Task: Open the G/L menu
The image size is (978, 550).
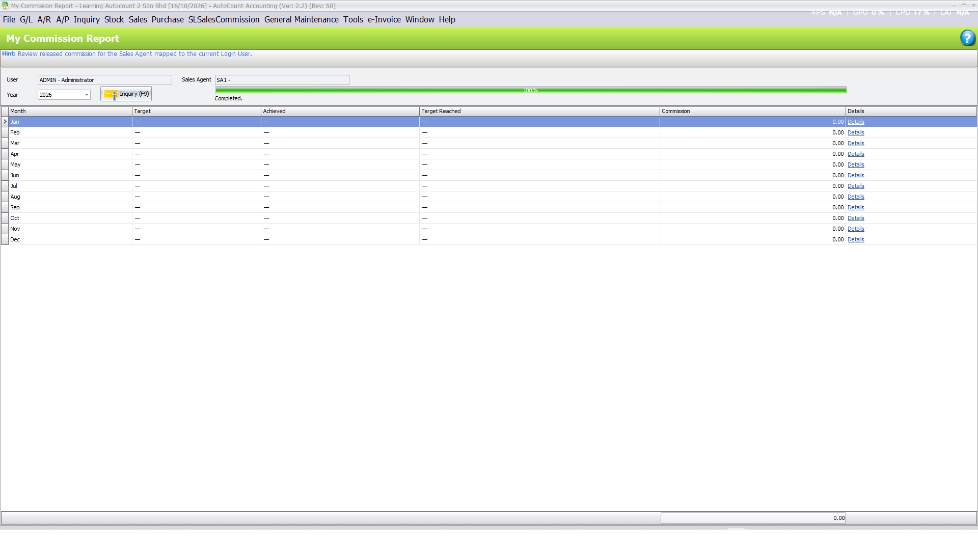Action: pyautogui.click(x=26, y=19)
